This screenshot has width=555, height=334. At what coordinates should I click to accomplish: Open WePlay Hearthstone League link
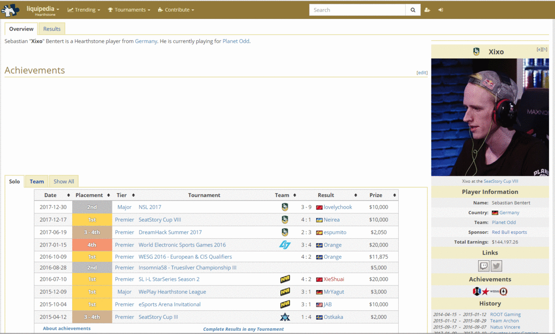point(173,292)
